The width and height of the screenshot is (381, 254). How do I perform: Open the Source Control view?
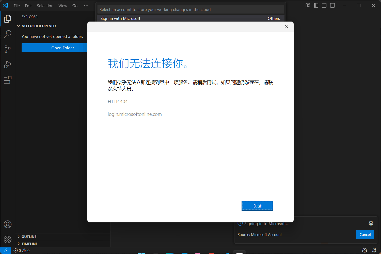8,49
